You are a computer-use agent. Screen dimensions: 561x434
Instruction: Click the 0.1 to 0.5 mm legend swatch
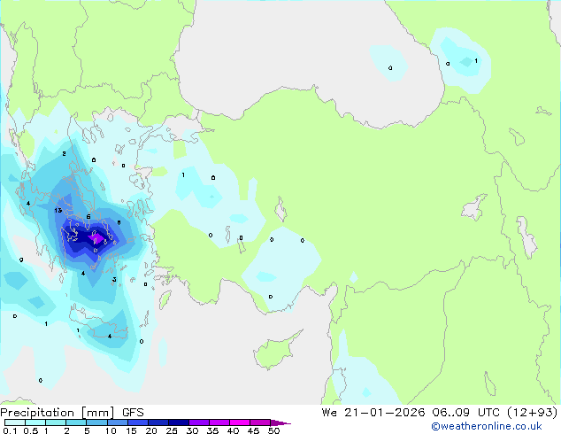pyautogui.click(x=15, y=422)
